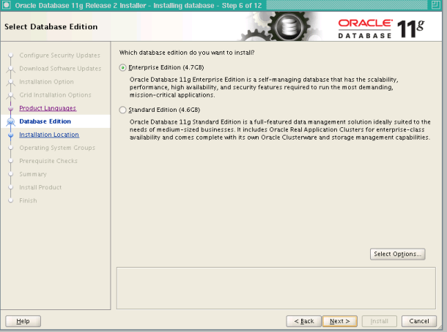
Task: Click the Grid Installation Options step
Action: [55, 95]
